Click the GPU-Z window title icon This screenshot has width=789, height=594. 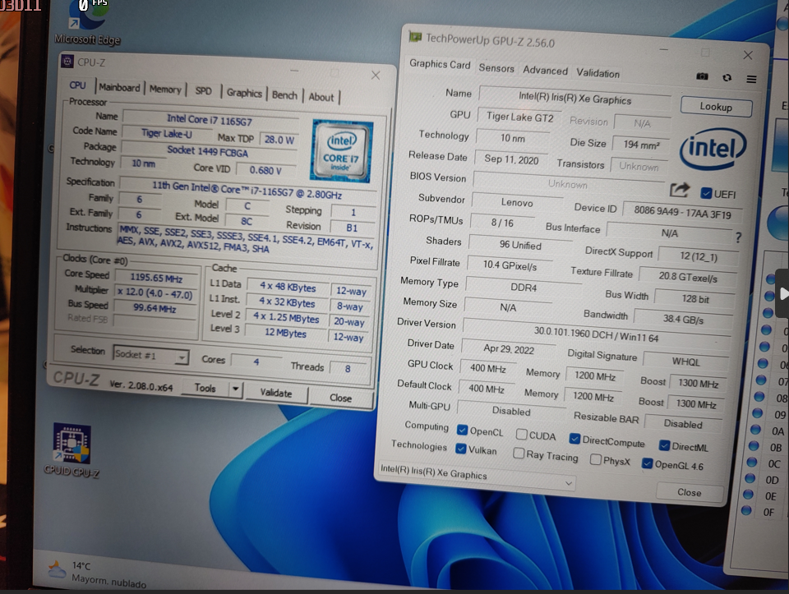415,36
